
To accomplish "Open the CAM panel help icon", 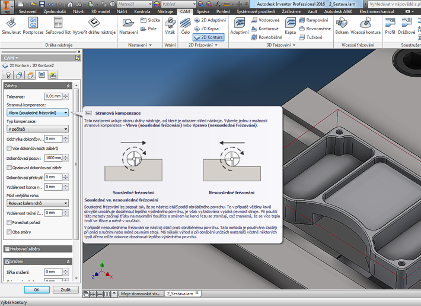I will [x=78, y=58].
